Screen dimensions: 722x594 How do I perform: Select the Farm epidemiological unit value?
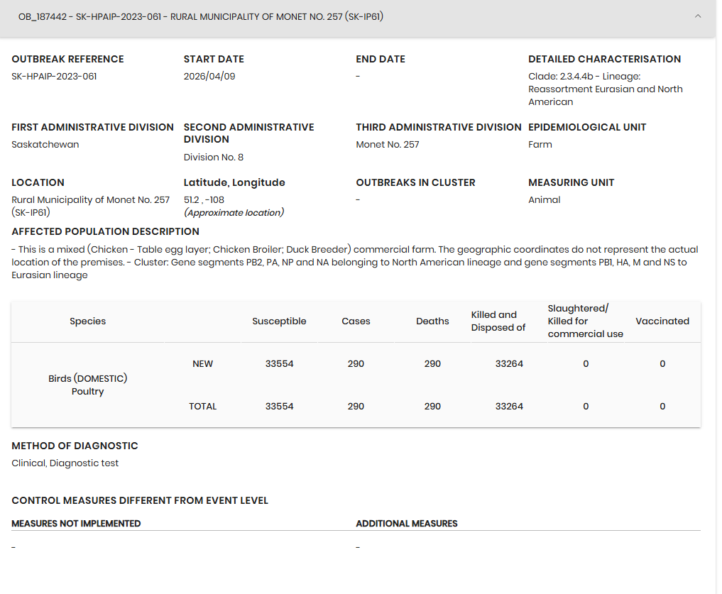point(540,145)
